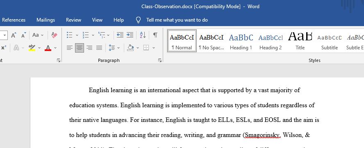Screen dimensions: 364x148
Task: Decrease font size with Shrink Font
Action: click(23, 35)
